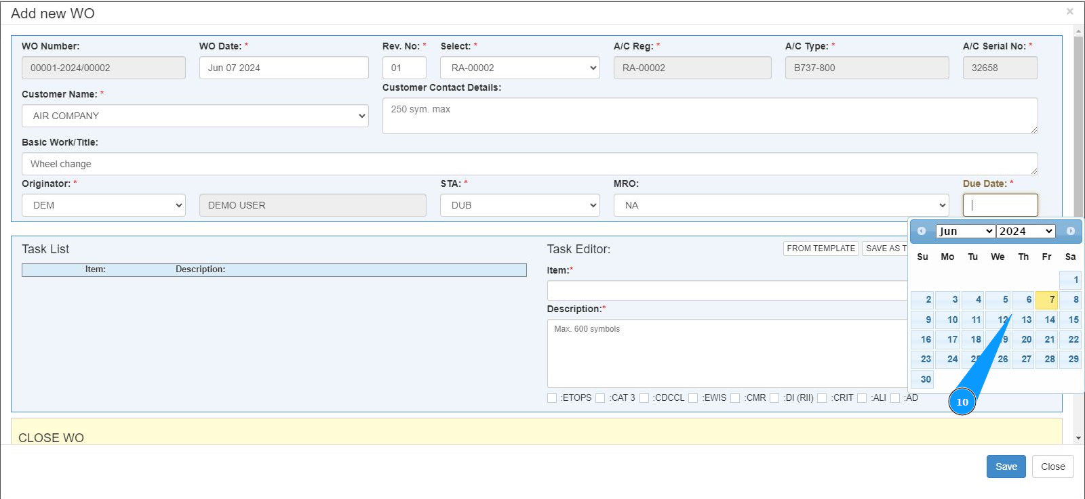Go to previous month in date picker
1085x499 pixels.
tap(922, 231)
